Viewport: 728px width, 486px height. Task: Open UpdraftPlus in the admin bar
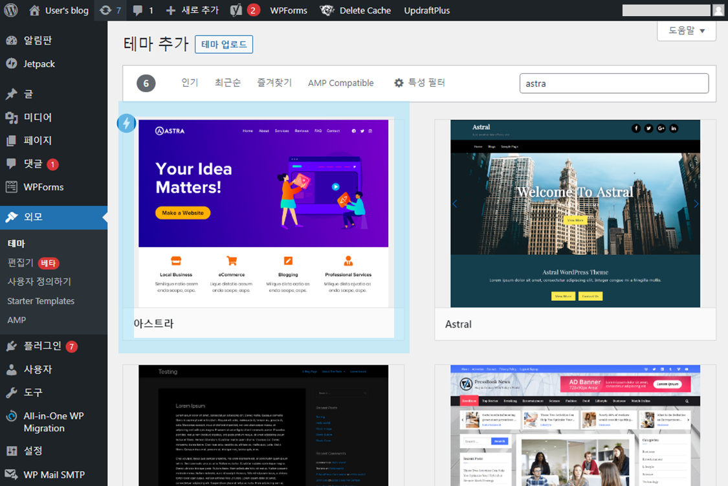coord(427,10)
